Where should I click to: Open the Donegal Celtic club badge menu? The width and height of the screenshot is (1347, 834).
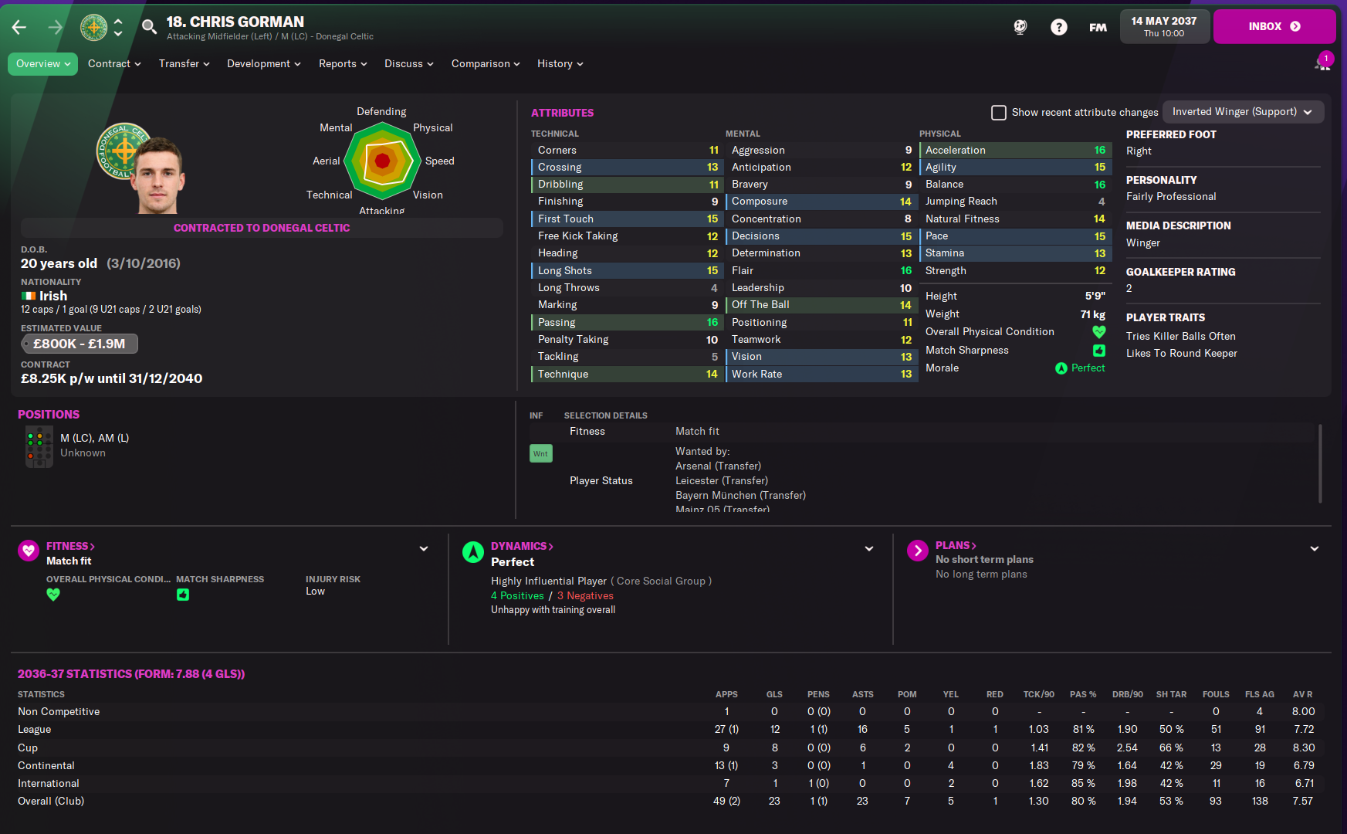[94, 28]
